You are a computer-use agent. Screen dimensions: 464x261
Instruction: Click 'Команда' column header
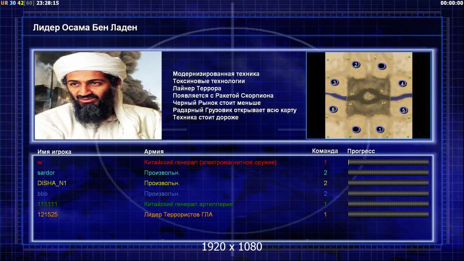325,151
